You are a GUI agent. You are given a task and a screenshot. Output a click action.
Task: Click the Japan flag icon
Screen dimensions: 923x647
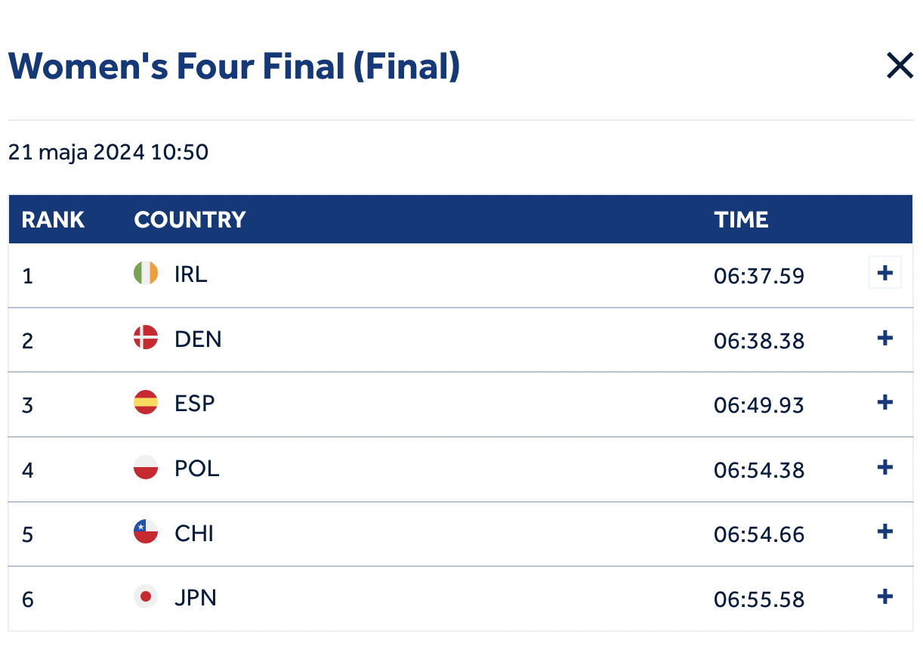tap(146, 597)
